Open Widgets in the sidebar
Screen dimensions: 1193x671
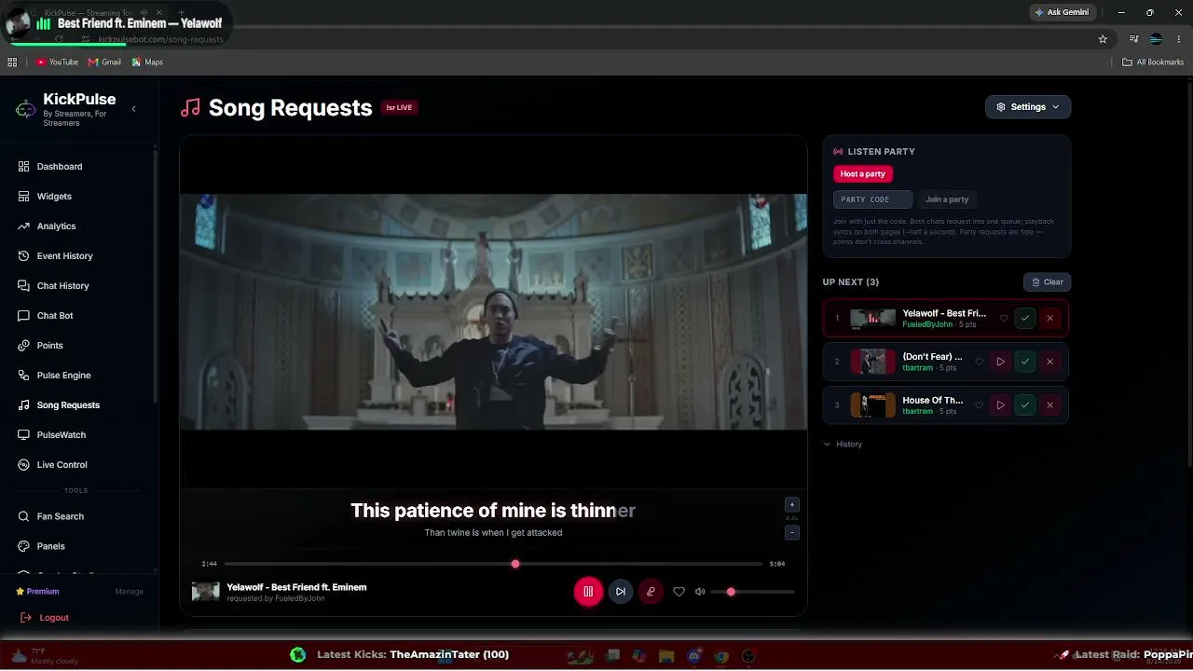tap(54, 197)
